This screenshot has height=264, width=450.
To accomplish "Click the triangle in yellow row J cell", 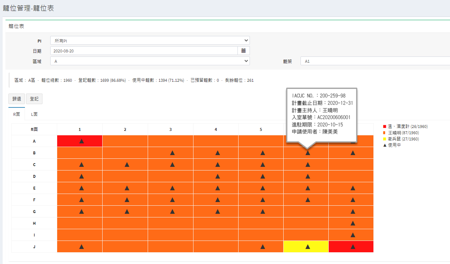I will 307,247.
